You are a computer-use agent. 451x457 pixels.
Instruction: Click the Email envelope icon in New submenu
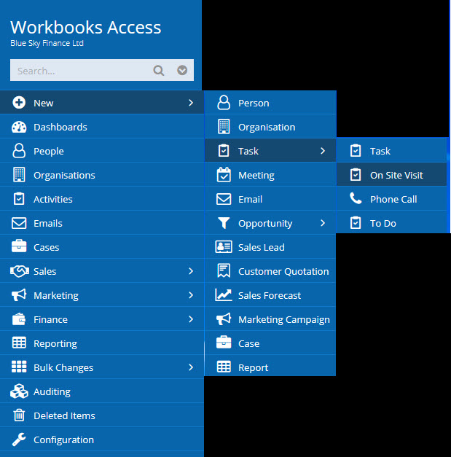click(x=224, y=199)
